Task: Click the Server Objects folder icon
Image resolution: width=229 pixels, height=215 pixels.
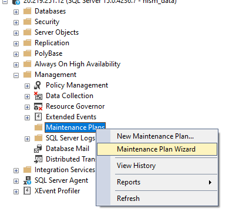Action: pos(27,32)
